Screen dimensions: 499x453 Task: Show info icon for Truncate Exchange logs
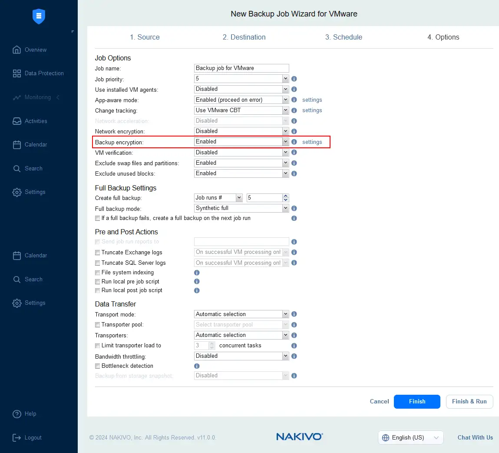[294, 252]
